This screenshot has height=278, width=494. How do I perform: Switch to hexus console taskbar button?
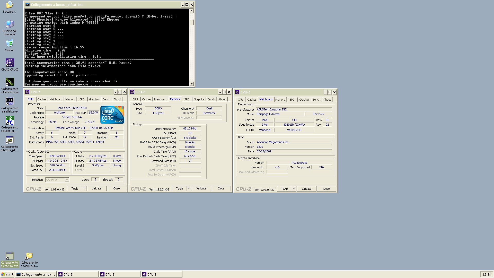pyautogui.click(x=36, y=274)
